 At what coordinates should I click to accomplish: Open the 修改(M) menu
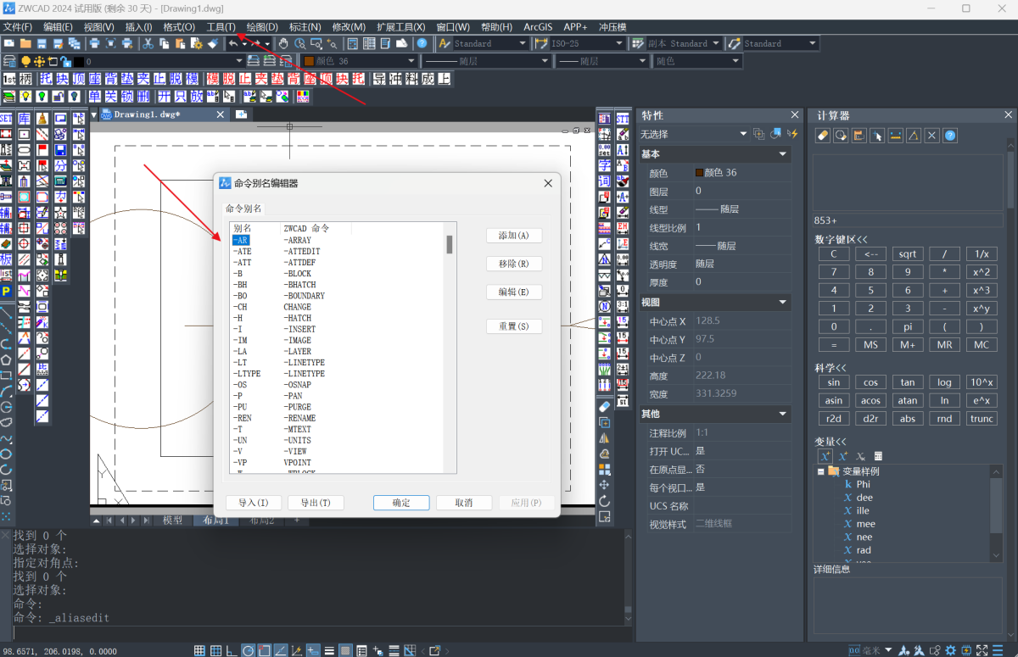(x=349, y=27)
